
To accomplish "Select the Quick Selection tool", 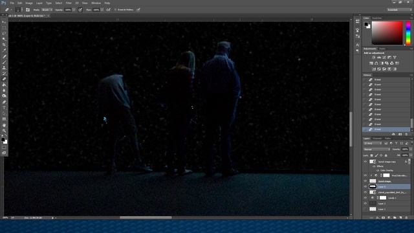I will (4, 39).
